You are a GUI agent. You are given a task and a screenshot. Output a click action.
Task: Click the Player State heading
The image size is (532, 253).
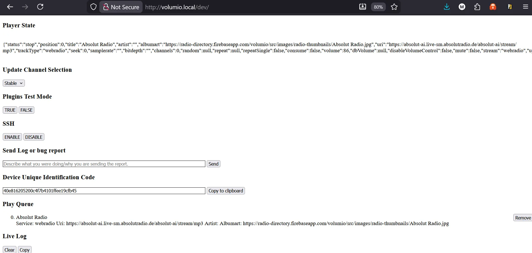(x=19, y=25)
